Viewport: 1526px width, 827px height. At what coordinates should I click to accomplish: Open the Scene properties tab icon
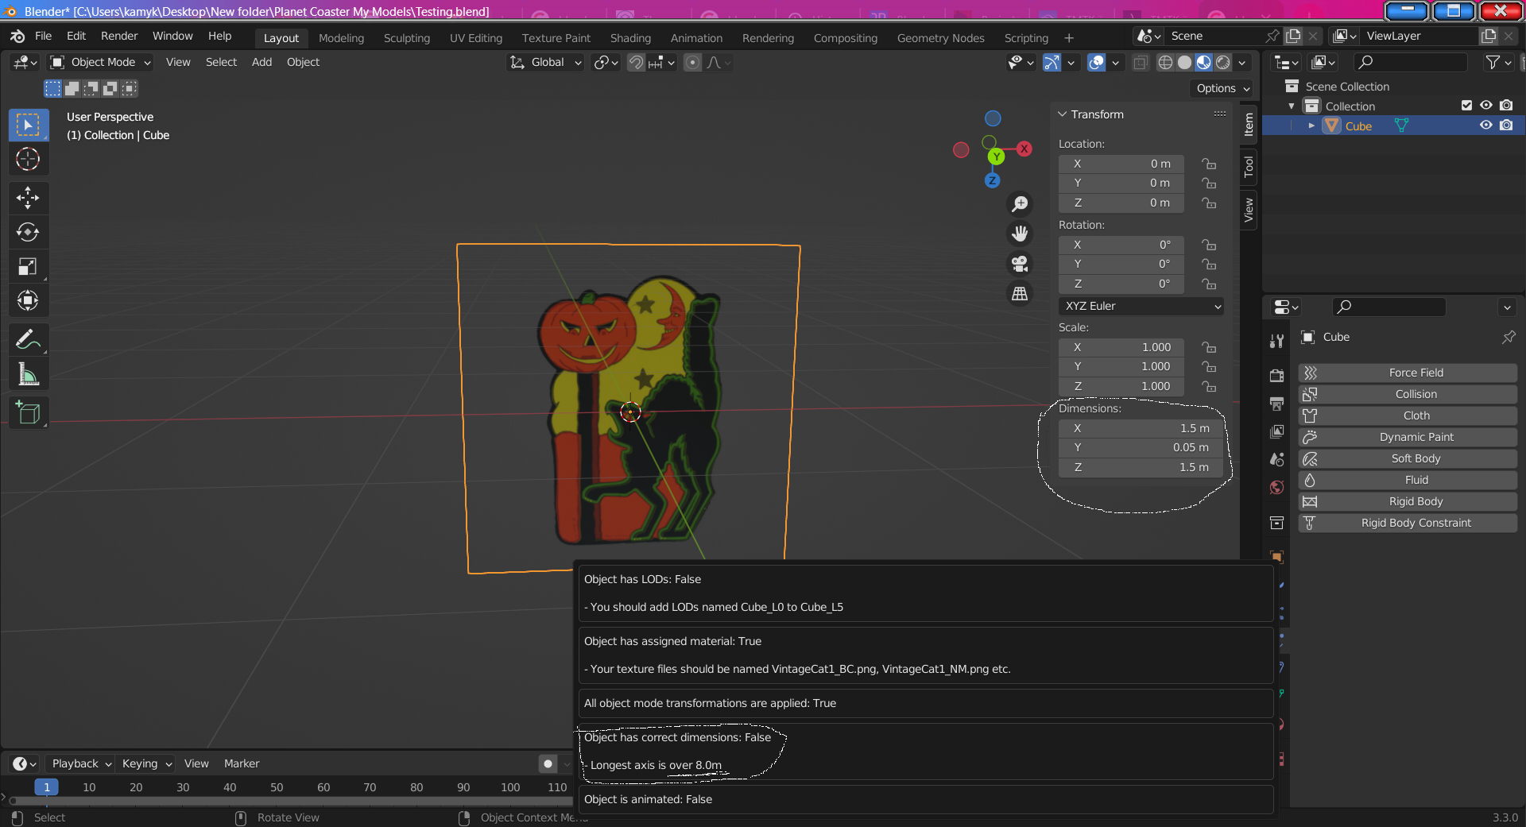tap(1276, 459)
